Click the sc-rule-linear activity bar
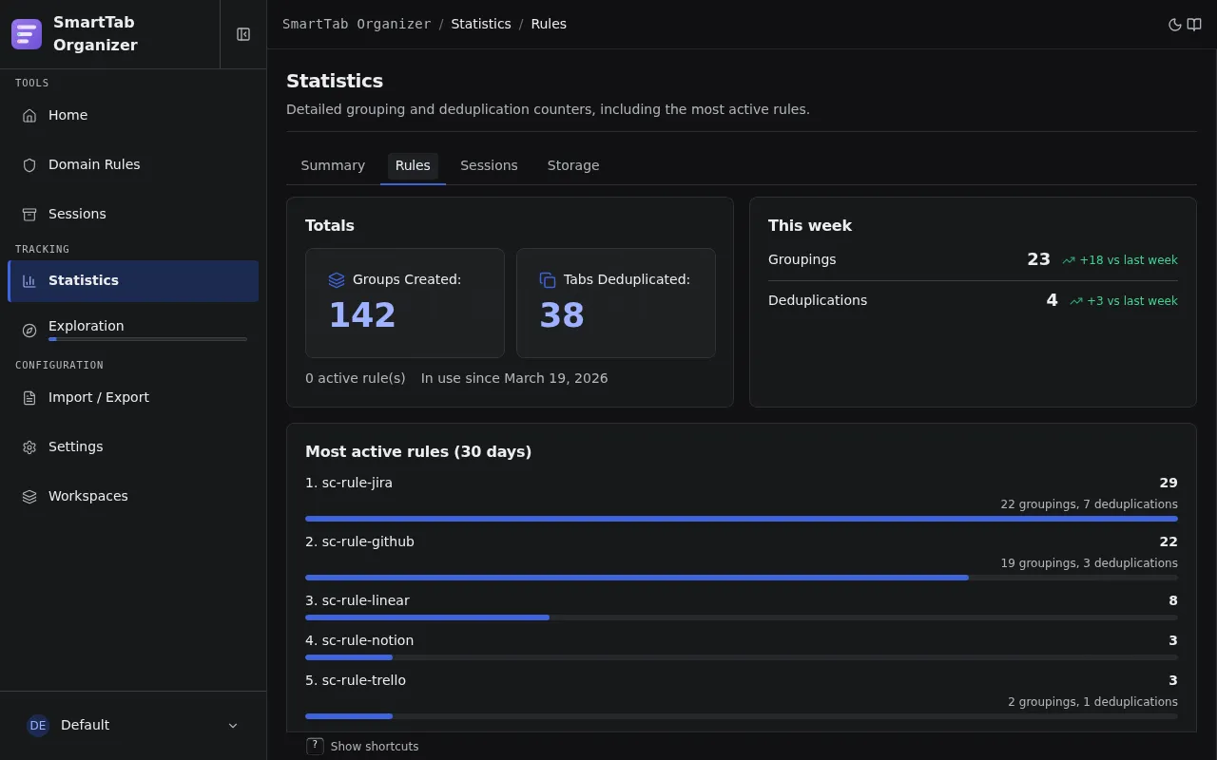The image size is (1217, 760). [742, 617]
